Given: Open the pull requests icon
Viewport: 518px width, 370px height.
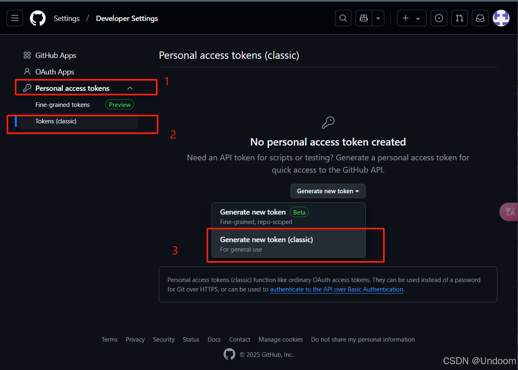Looking at the screenshot, I should pos(460,18).
